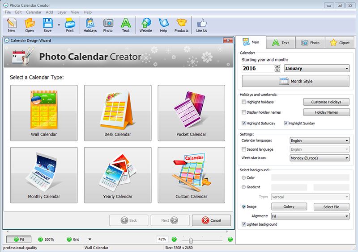Click the Customize Holidays button
The height and width of the screenshot is (252, 358).
326,102
